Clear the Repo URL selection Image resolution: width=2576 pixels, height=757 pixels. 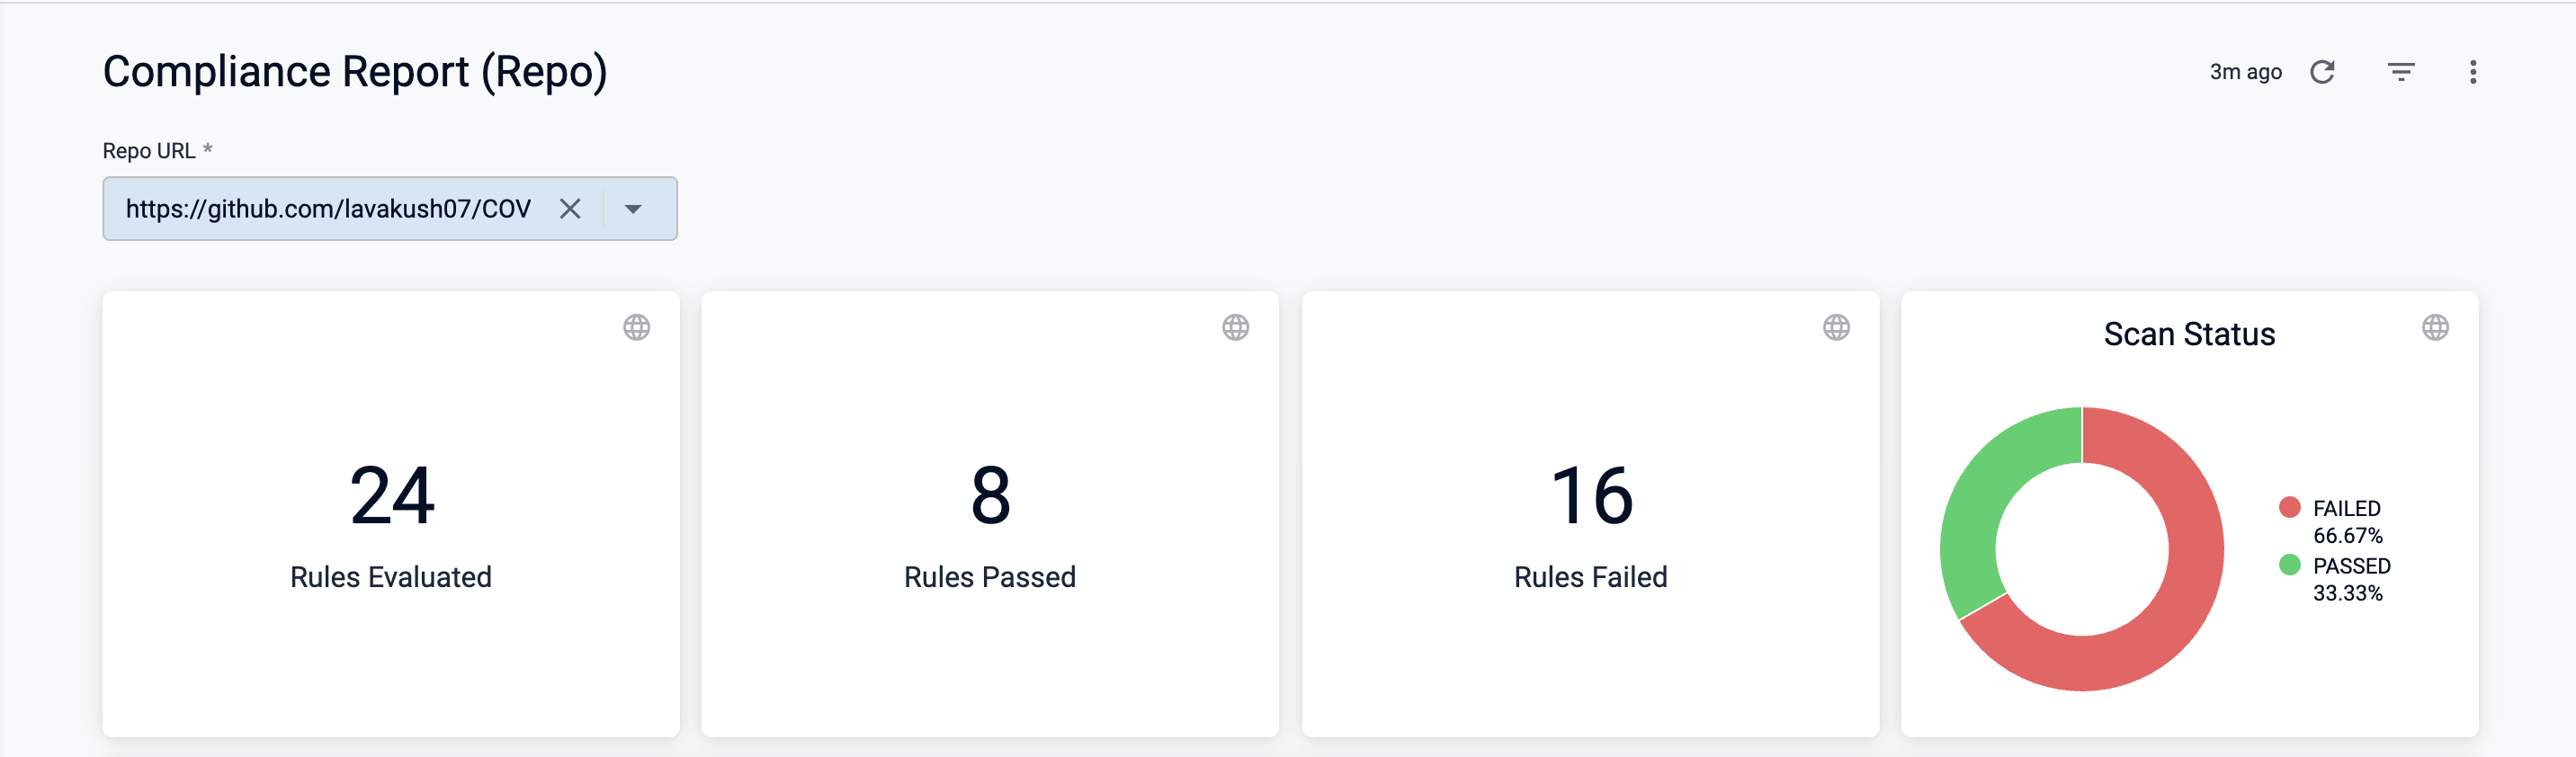click(x=570, y=209)
